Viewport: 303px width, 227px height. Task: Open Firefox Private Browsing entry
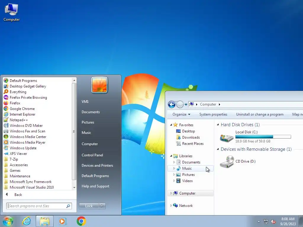(28, 98)
